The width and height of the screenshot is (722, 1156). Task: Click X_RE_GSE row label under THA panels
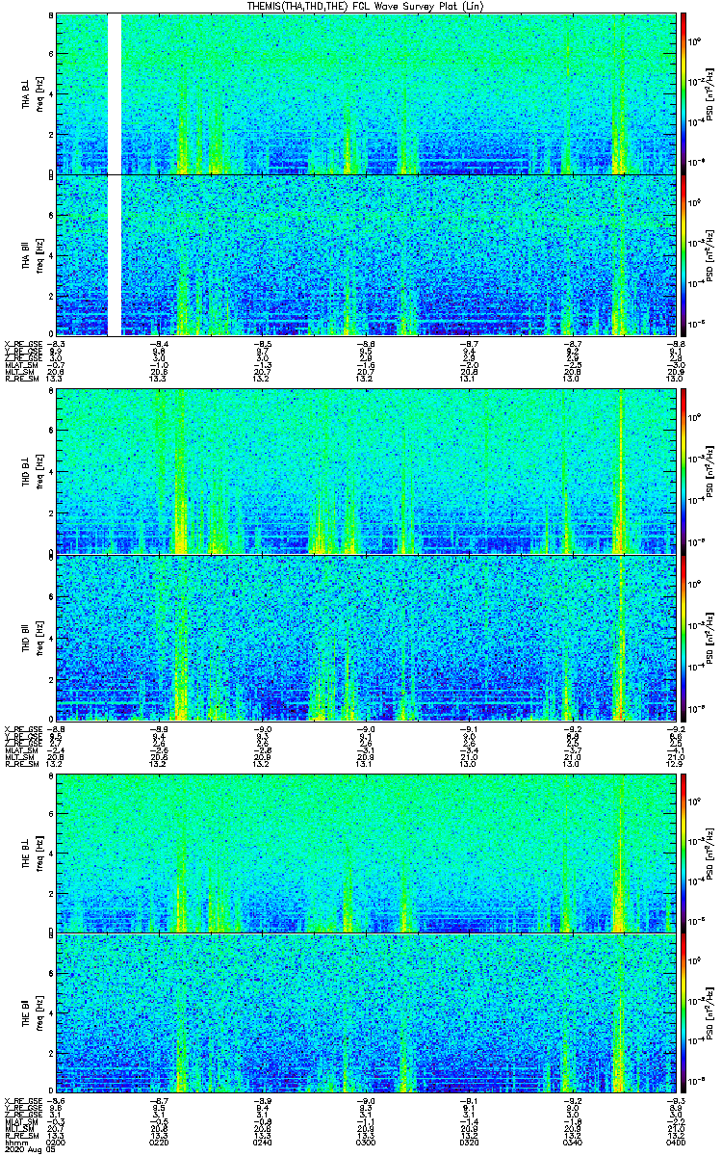coord(25,343)
